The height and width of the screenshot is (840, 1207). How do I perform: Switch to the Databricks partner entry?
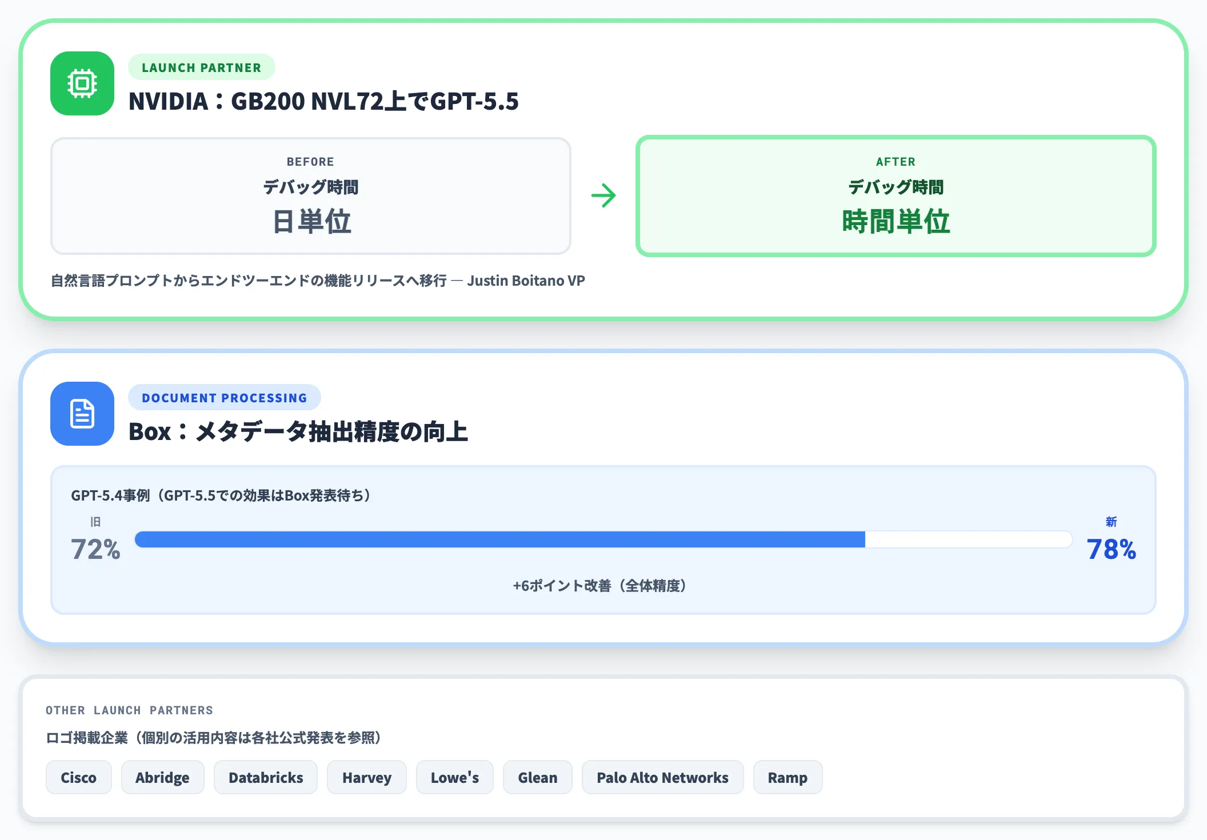pyautogui.click(x=265, y=777)
